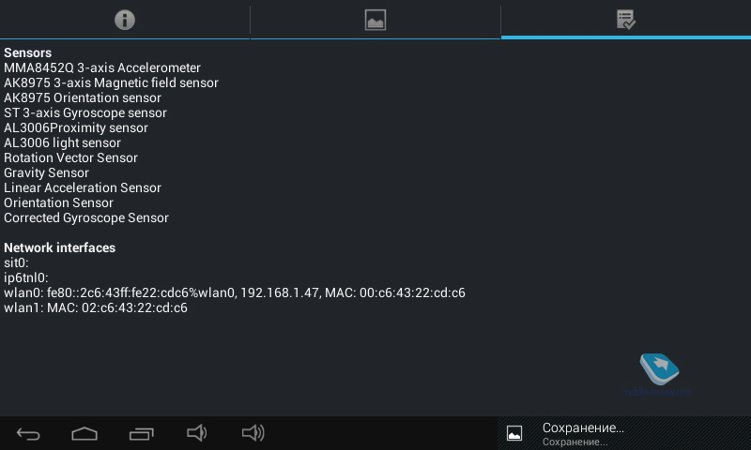Switch to the image tab icon

coord(375,20)
